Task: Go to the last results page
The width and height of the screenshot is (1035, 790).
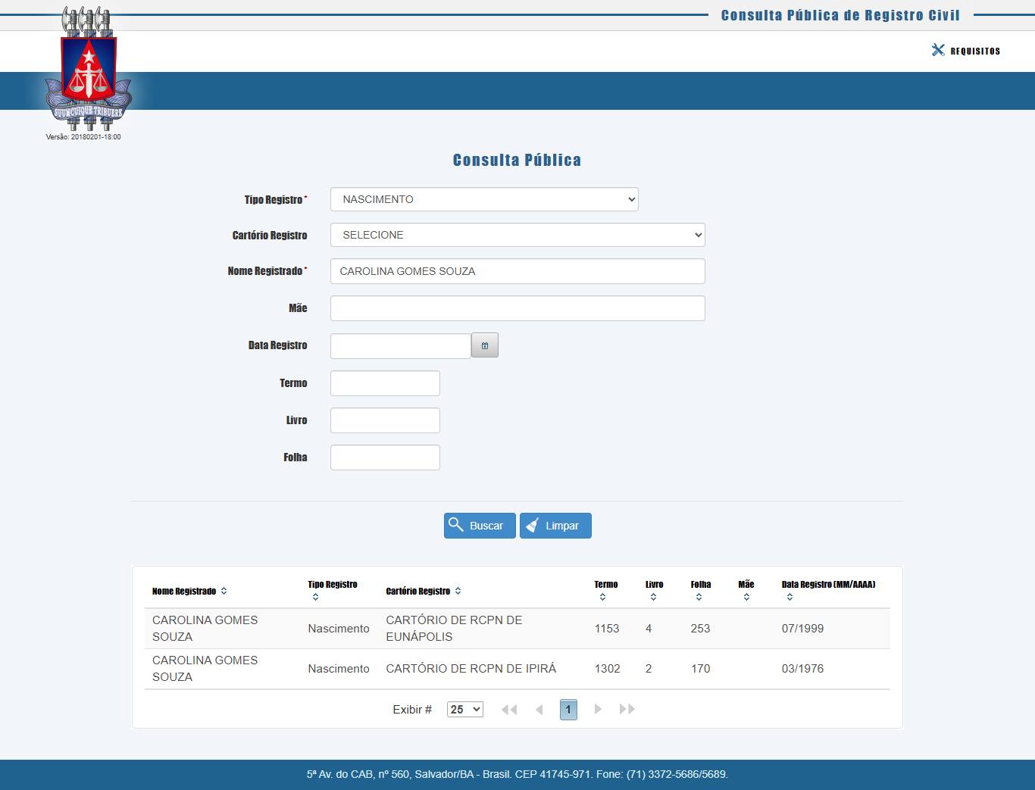Action: (627, 710)
